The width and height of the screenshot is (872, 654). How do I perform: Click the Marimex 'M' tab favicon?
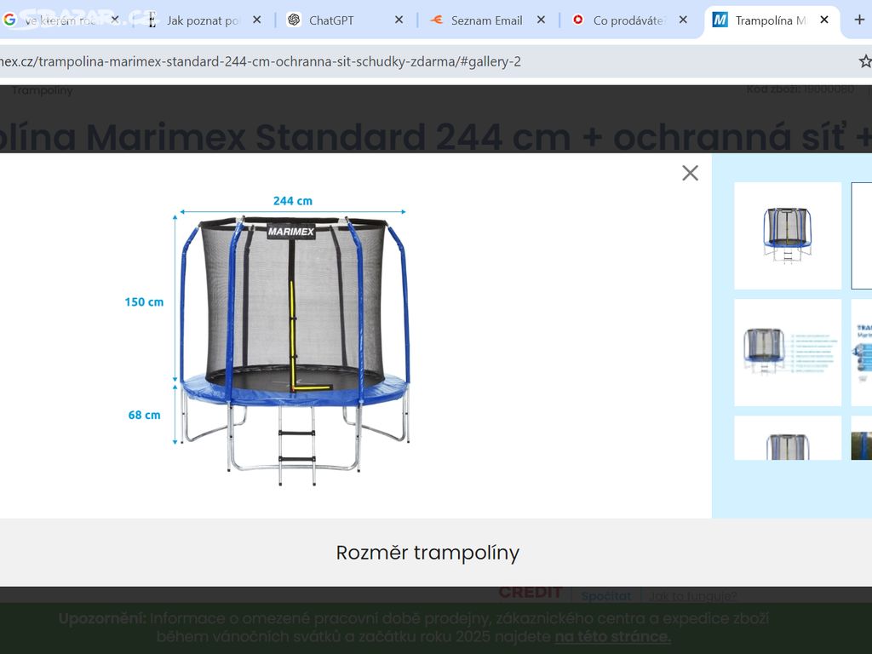pos(720,20)
